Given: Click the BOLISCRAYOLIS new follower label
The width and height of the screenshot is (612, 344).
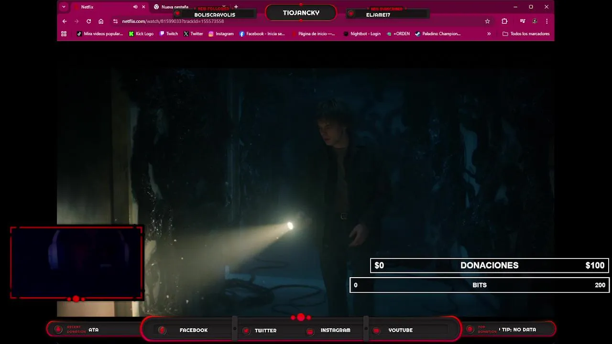Looking at the screenshot, I should pos(215,15).
